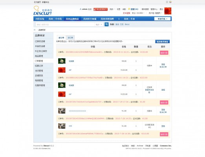Switch to the second order tab
Image resolution: width=205 pixels, height=157 pixels.
click(70, 38)
